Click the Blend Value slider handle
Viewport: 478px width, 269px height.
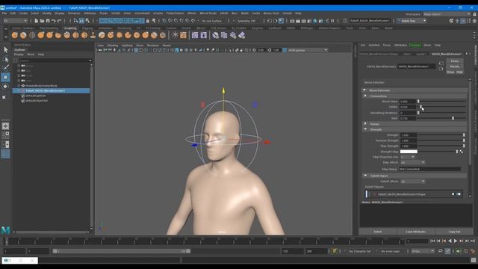click(418, 102)
